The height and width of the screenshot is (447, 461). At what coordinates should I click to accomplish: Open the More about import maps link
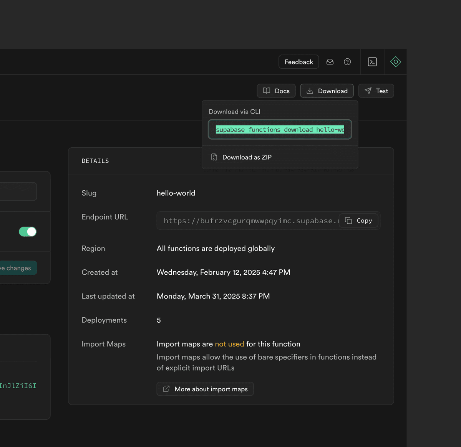click(x=205, y=389)
